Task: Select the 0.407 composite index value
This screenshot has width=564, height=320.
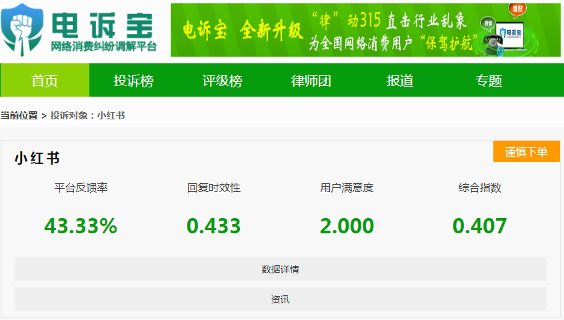Action: point(480,226)
